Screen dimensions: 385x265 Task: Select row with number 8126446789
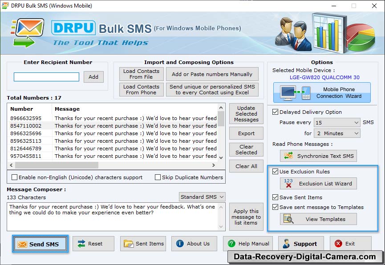[x=113, y=149]
